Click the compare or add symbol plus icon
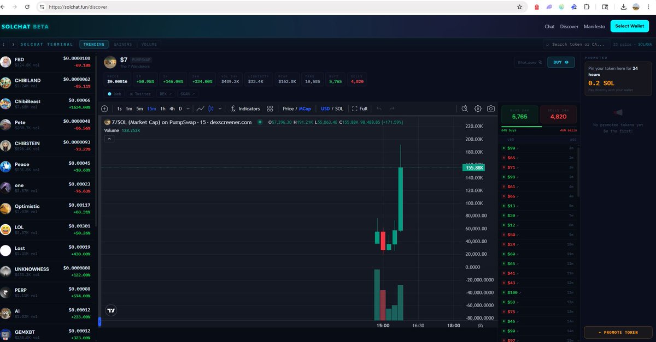The height and width of the screenshot is (342, 656). click(x=104, y=109)
